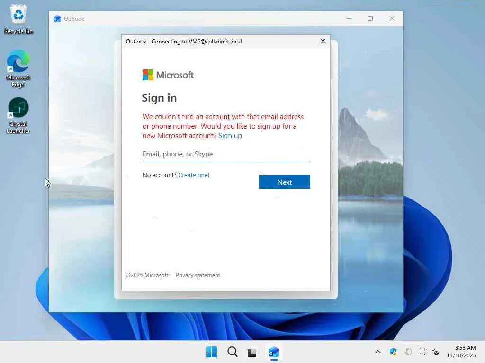Open taskbar Search
The width and height of the screenshot is (485, 363).
232,352
